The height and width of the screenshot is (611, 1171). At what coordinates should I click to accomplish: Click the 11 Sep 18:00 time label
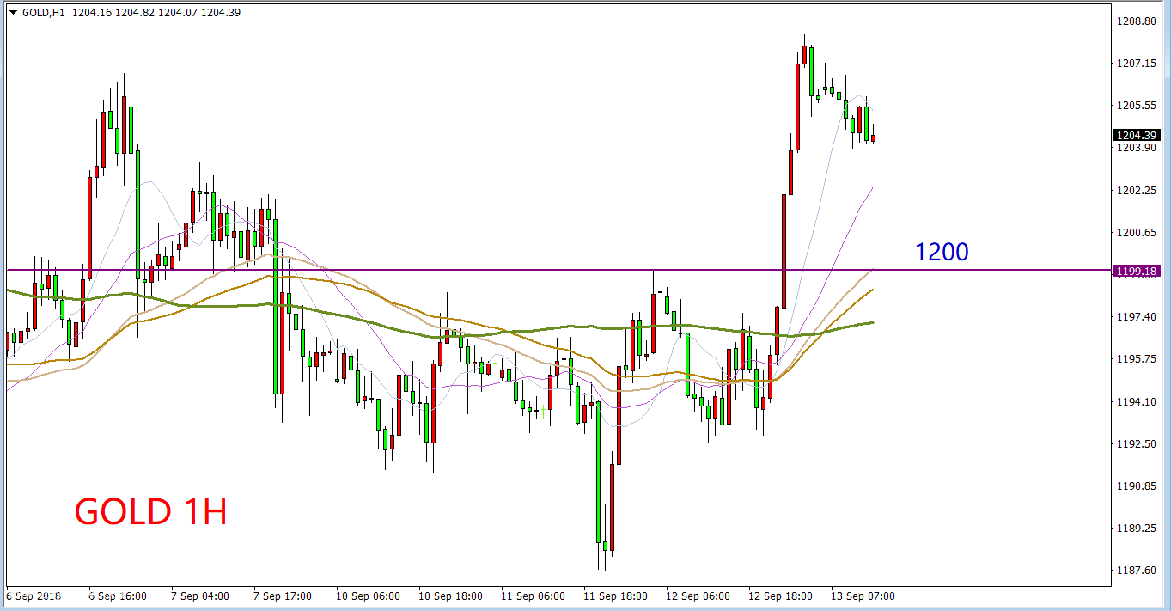(x=616, y=596)
